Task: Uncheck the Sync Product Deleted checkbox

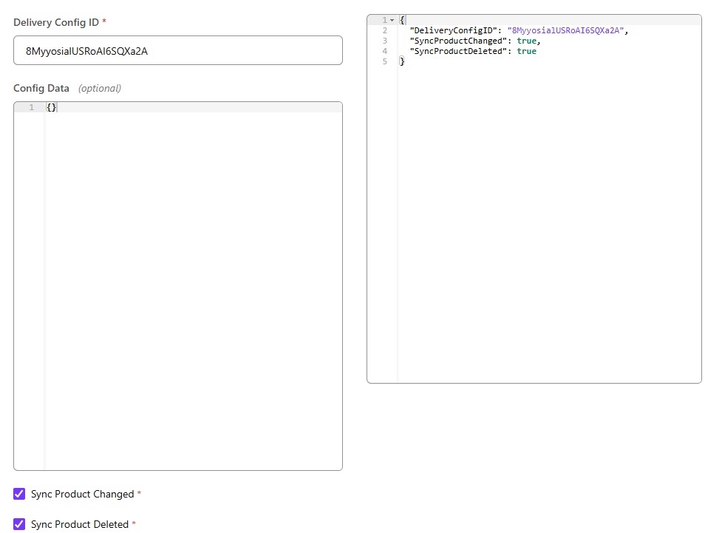Action: pos(19,524)
